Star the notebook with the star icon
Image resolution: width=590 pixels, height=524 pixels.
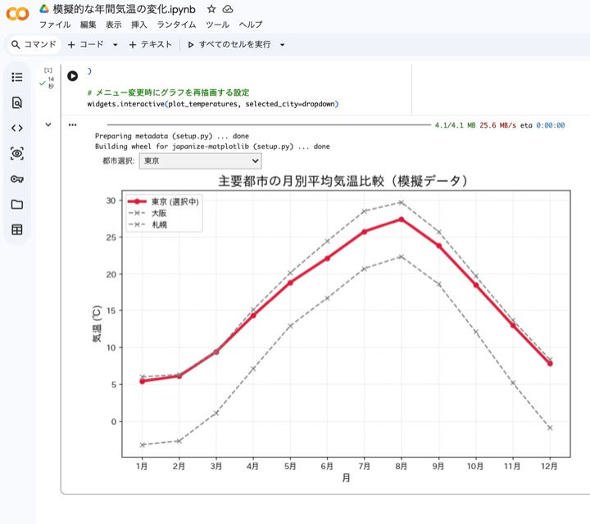pos(211,9)
